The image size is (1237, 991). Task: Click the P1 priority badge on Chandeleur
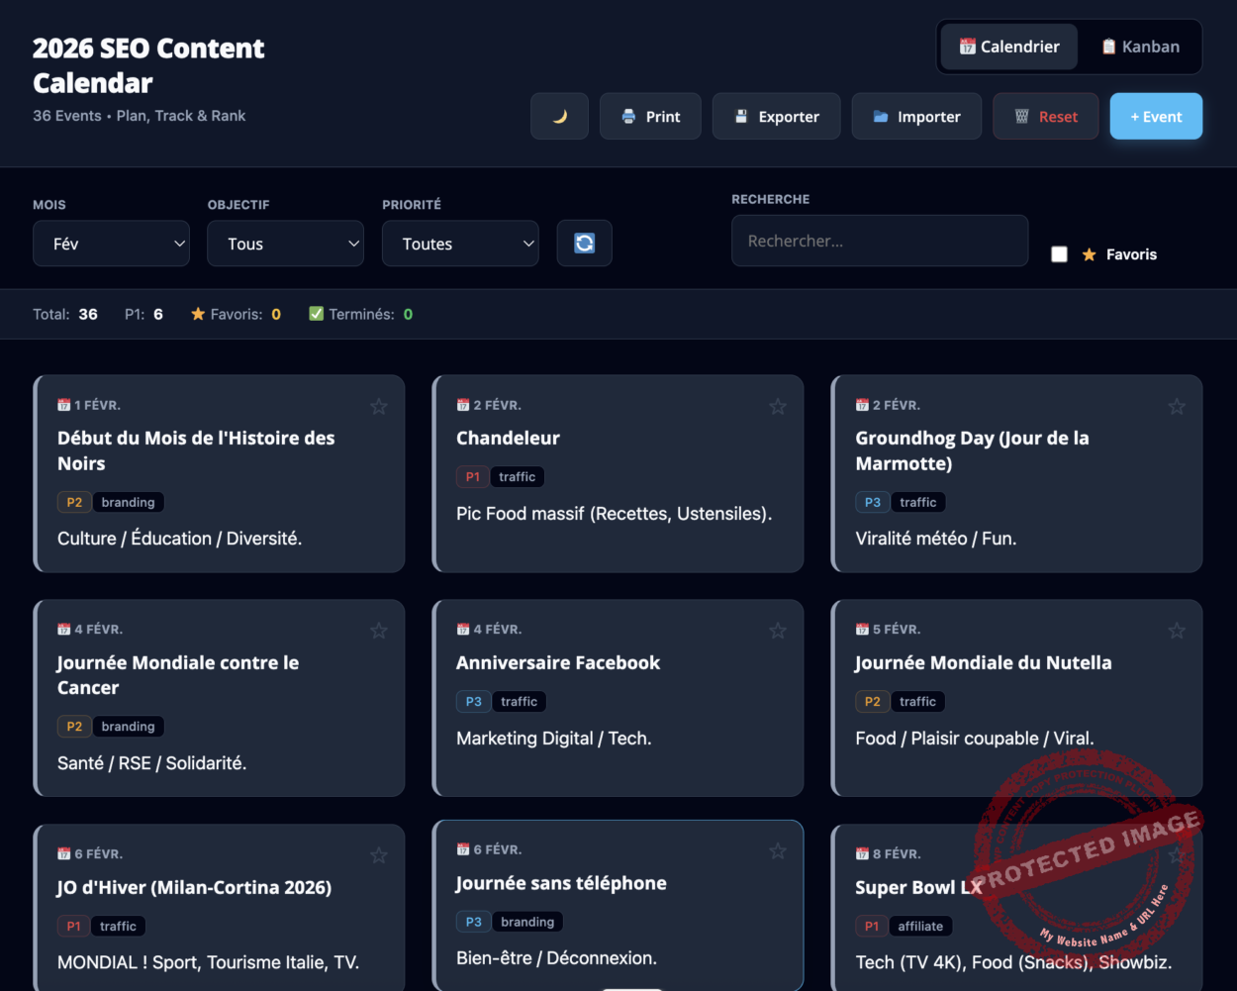[472, 476]
